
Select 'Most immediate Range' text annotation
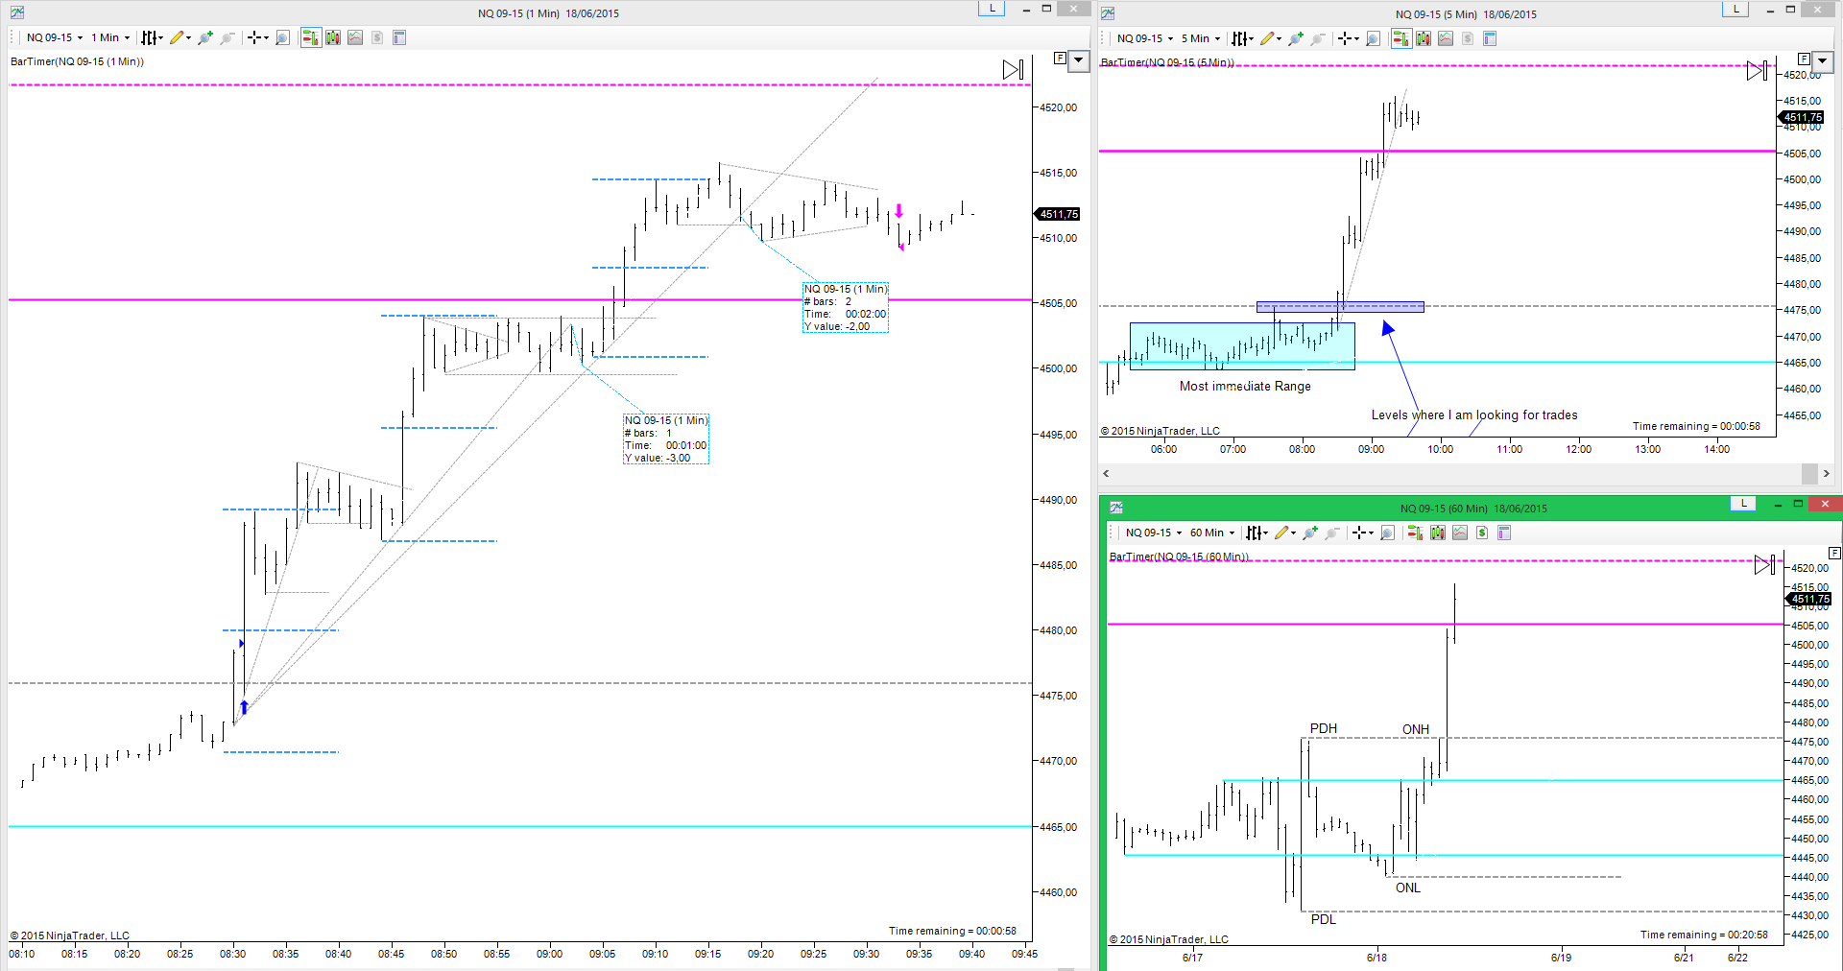click(x=1245, y=386)
